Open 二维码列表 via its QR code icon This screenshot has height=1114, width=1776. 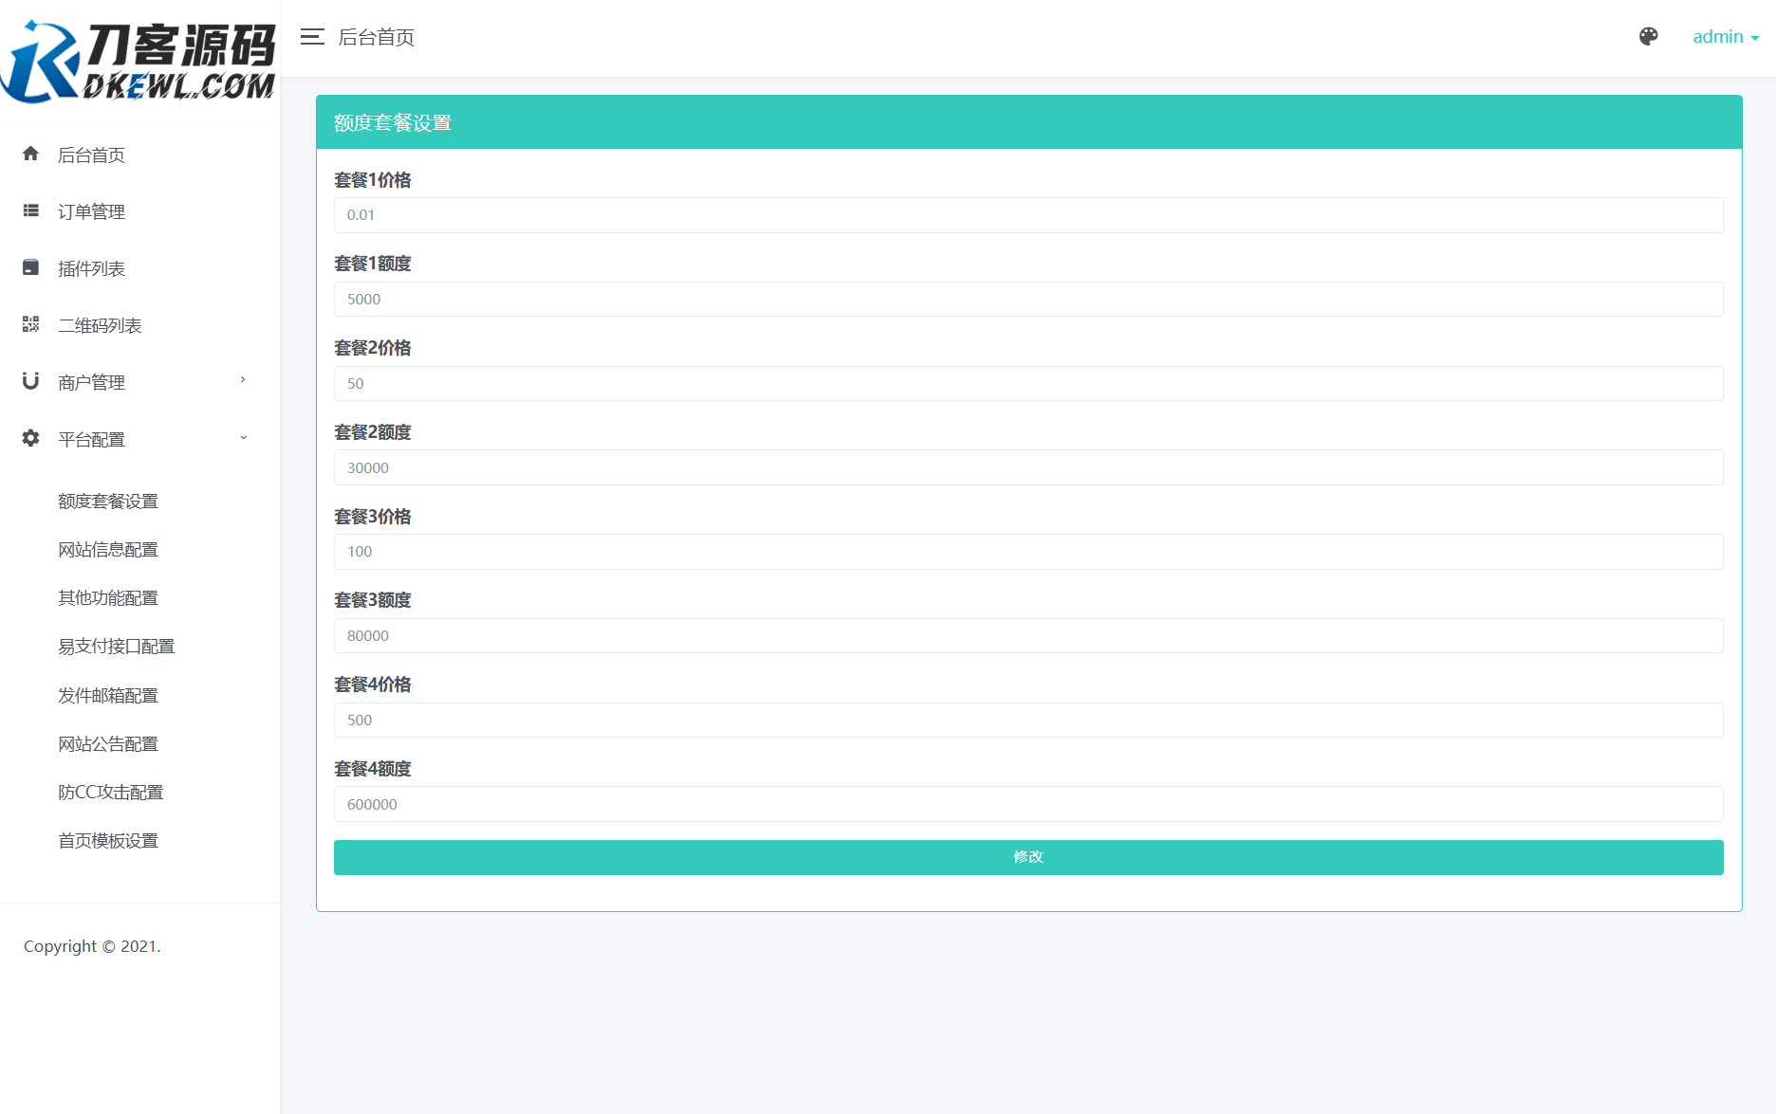(29, 324)
